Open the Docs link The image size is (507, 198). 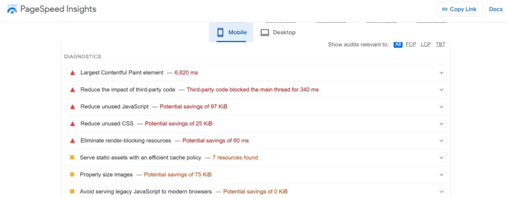[x=496, y=9]
